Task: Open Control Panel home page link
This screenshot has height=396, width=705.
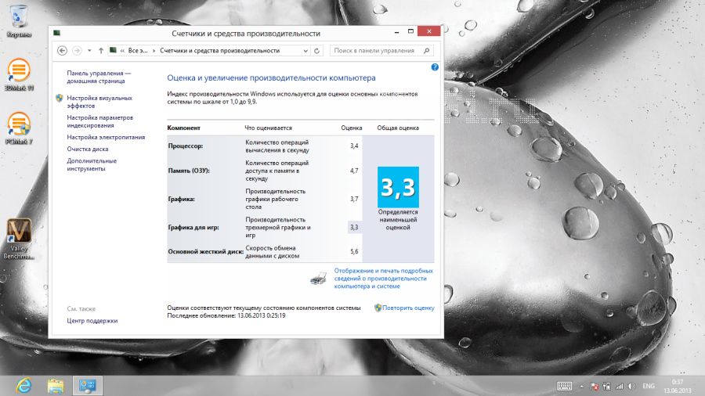Action: tap(99, 76)
